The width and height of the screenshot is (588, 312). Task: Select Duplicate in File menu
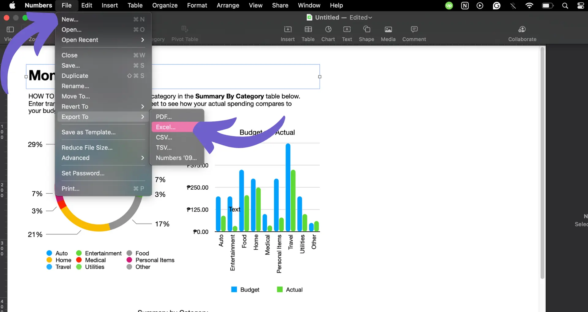[x=103, y=76]
